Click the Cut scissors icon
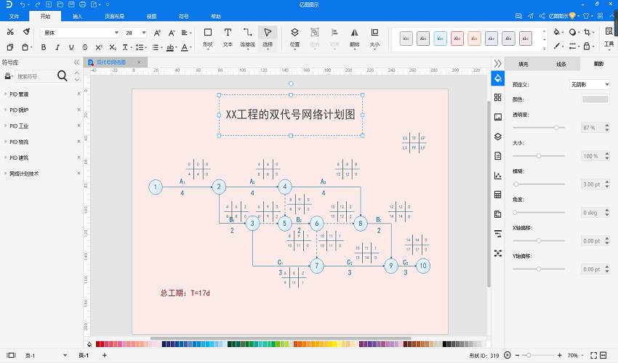 click(10, 32)
